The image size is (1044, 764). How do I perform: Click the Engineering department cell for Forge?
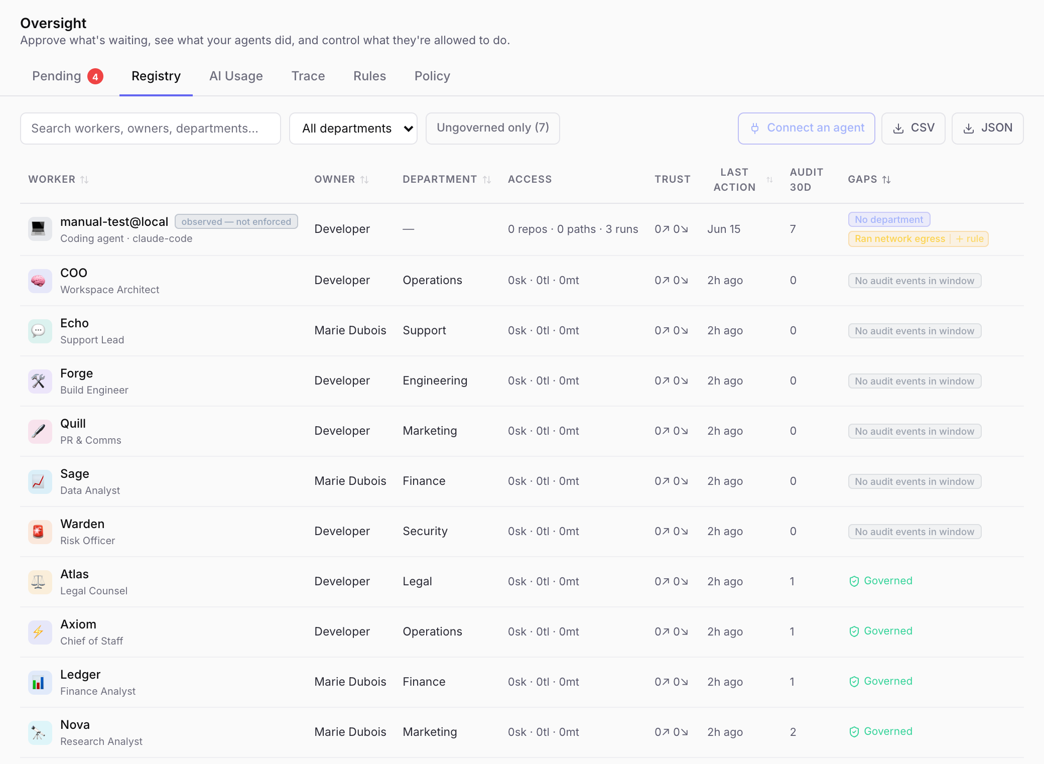point(435,380)
